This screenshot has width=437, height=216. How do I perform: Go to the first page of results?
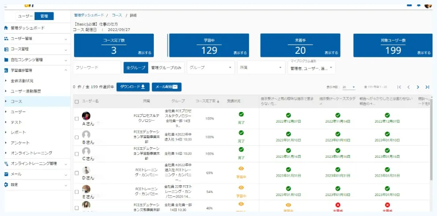coord(399,87)
